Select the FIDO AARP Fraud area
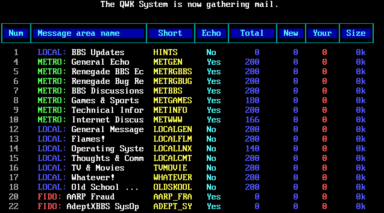Image resolution: width=384 pixels, height=213 pixels. tap(76, 197)
